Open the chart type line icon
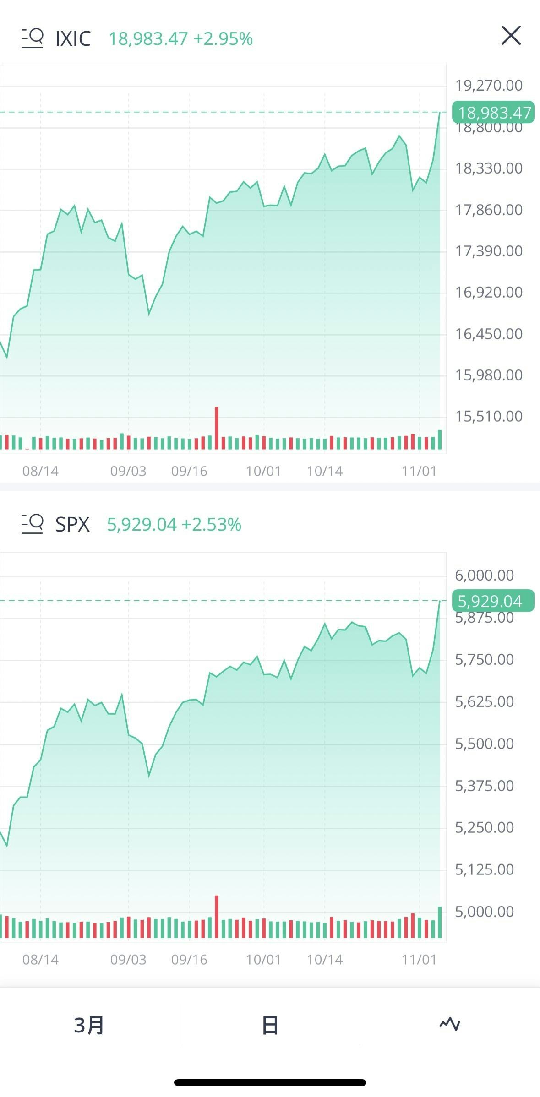The width and height of the screenshot is (540, 1097). click(x=450, y=1024)
